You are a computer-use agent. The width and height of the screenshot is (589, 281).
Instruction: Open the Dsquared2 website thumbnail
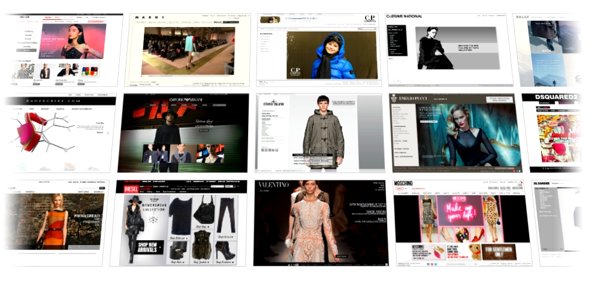[551, 133]
